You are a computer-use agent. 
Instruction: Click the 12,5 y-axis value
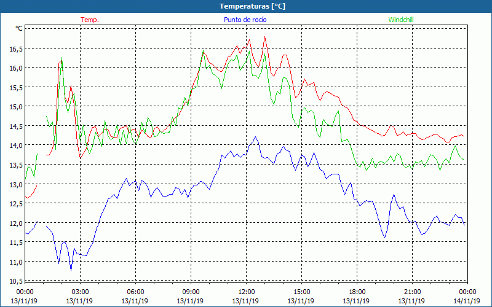point(17,204)
